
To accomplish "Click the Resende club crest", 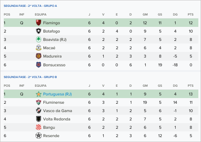I will 39,136.
